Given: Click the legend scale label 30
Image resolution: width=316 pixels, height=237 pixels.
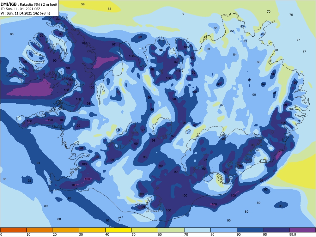Looking at the screenshot, I should 81,234.
